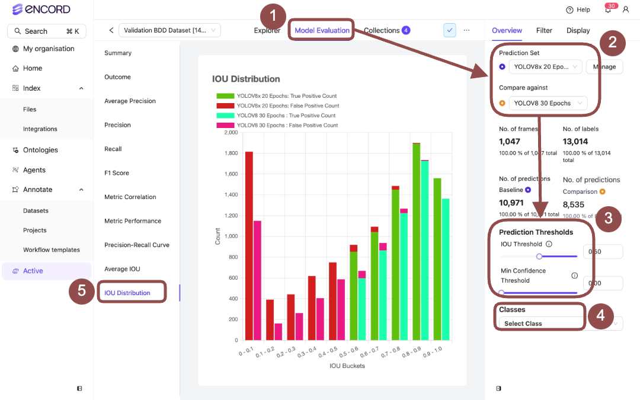This screenshot has width=640, height=400.
Task: Collapse the Index section chevron
Action: (x=81, y=88)
